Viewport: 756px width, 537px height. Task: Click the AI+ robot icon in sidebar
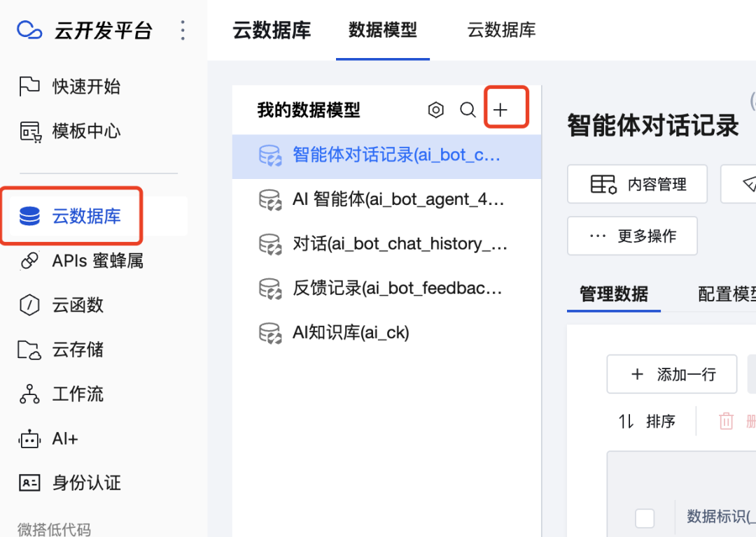29,438
